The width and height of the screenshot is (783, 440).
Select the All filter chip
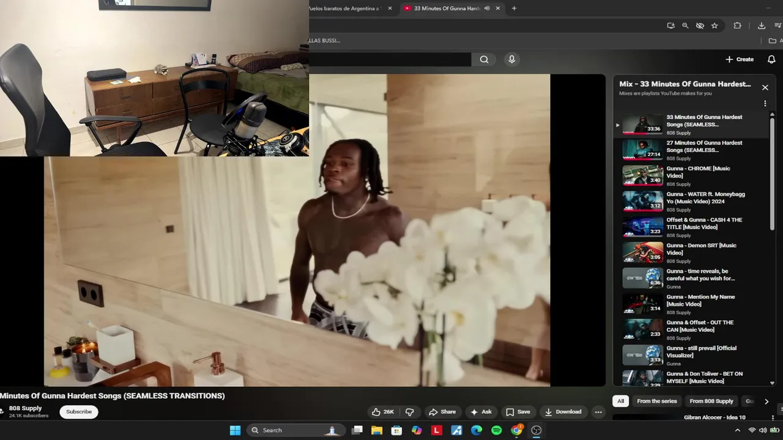tap(620, 402)
